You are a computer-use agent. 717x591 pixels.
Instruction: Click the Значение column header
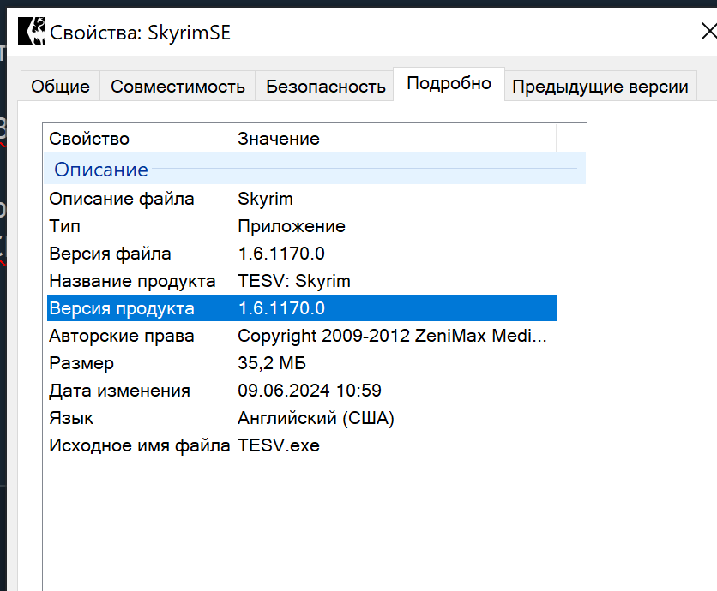395,139
